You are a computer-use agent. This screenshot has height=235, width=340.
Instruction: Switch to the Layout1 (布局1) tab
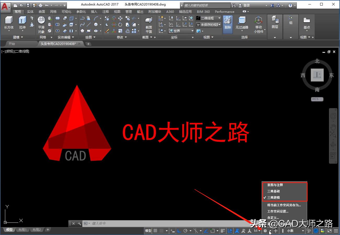(22, 230)
